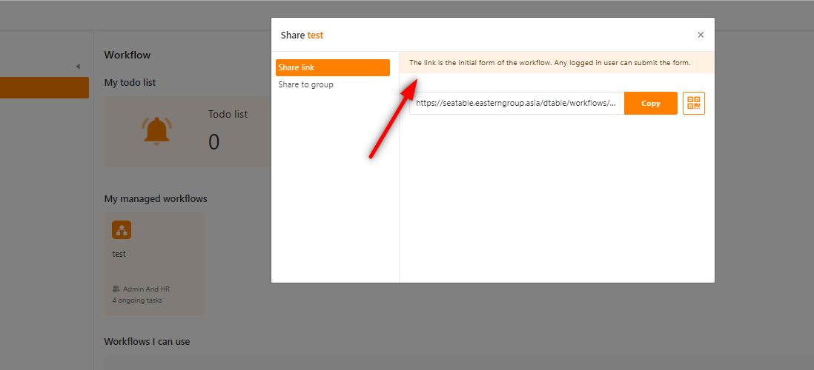Select the Share link tab
Image resolution: width=814 pixels, height=370 pixels.
(333, 68)
